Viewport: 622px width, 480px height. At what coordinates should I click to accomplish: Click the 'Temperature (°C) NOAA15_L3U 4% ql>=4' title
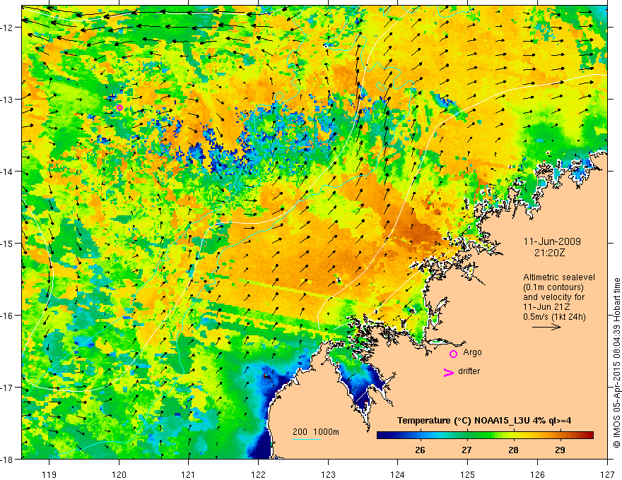point(484,421)
